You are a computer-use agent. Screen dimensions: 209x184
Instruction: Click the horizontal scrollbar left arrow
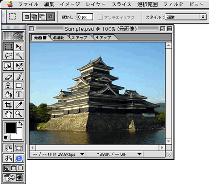coord(33,148)
